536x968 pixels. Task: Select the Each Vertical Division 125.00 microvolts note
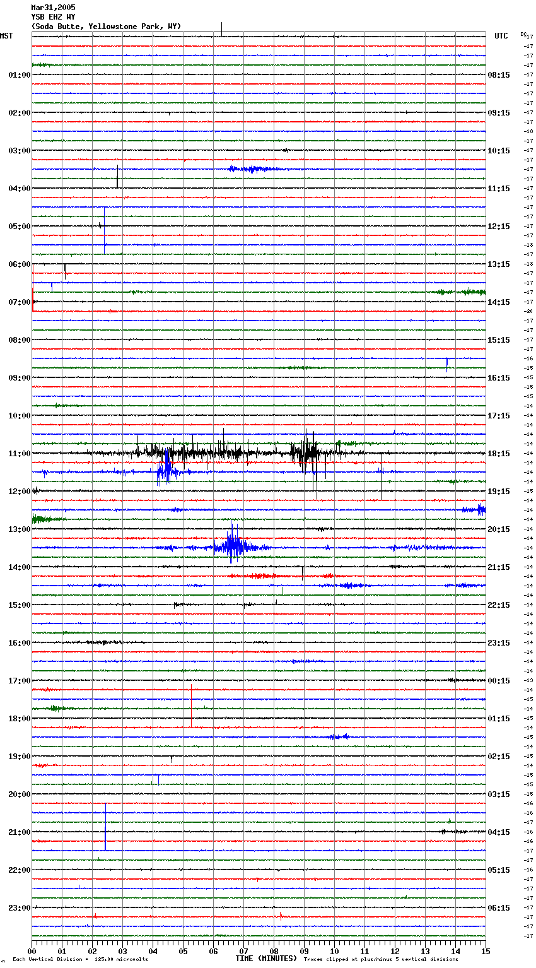pos(80,959)
